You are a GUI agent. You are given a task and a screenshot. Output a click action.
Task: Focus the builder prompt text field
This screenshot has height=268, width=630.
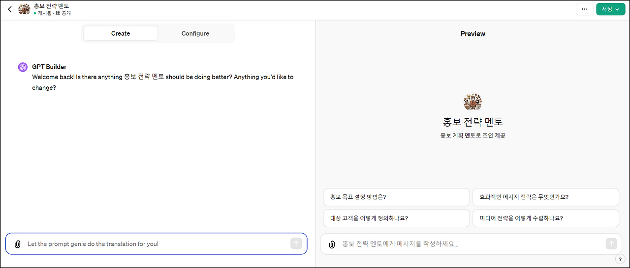pos(157,244)
